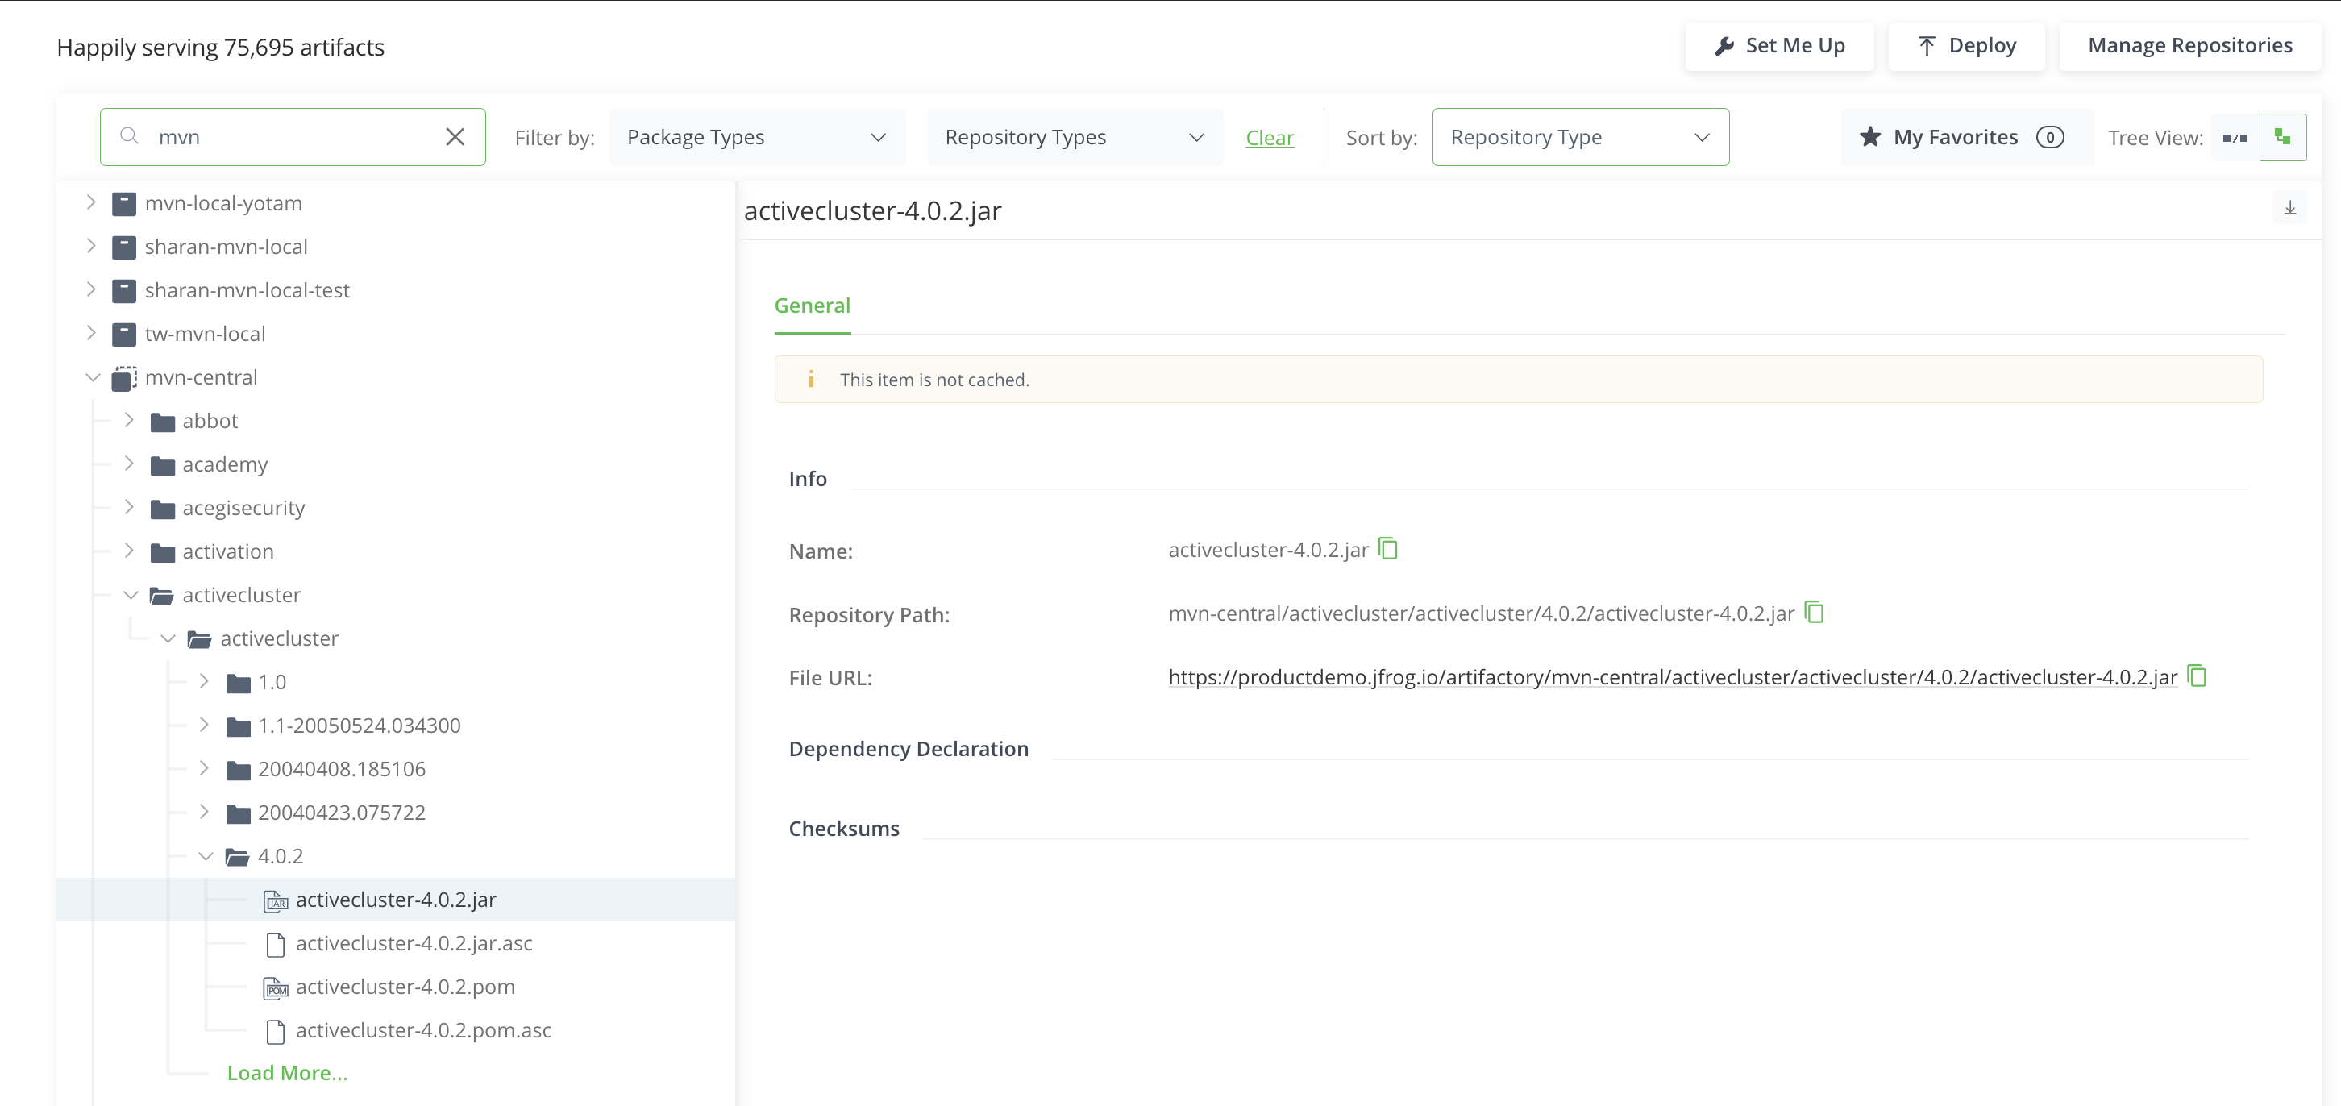
Task: Select the General tab
Action: (x=812, y=306)
